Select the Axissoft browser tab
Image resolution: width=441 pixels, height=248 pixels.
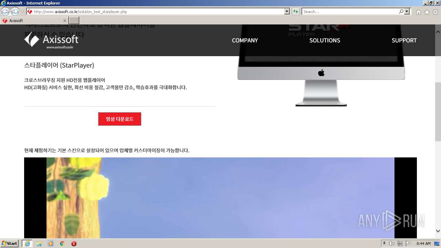pyautogui.click(x=34, y=21)
